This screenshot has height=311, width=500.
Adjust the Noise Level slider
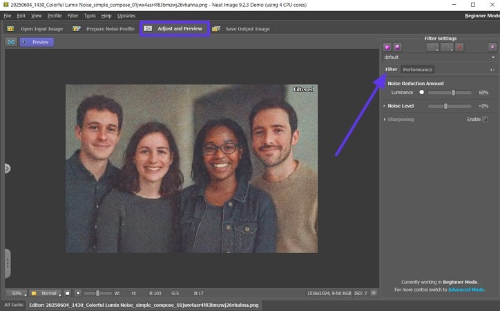click(x=450, y=106)
